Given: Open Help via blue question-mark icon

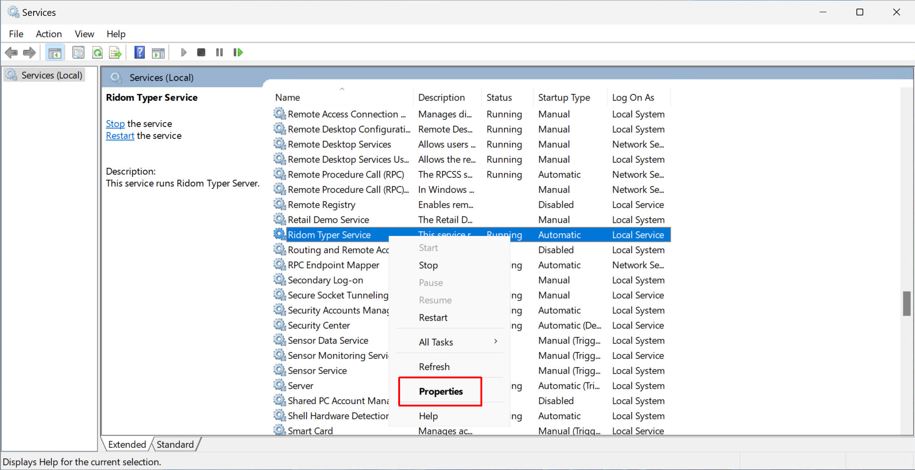Looking at the screenshot, I should 139,53.
